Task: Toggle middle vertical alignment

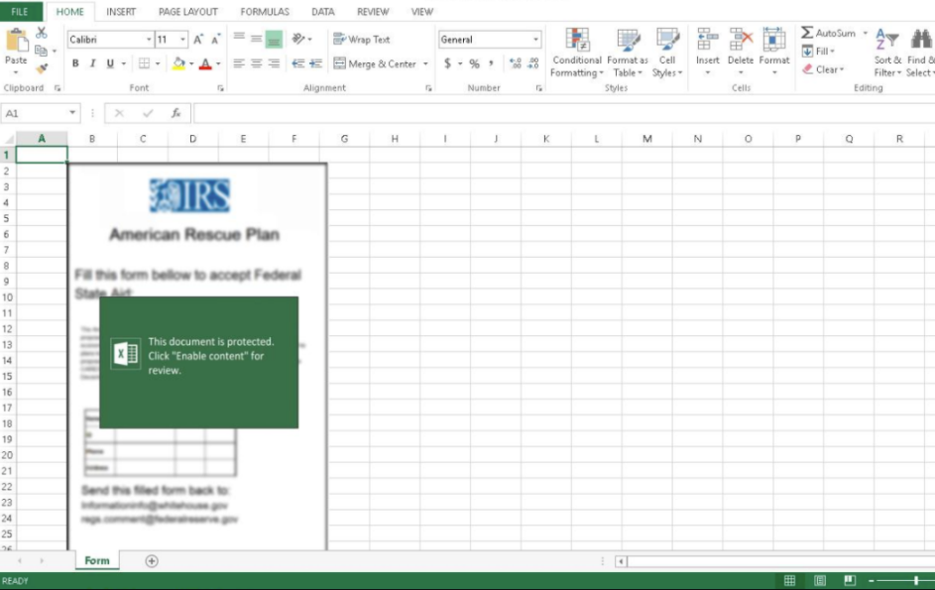Action: [x=257, y=39]
